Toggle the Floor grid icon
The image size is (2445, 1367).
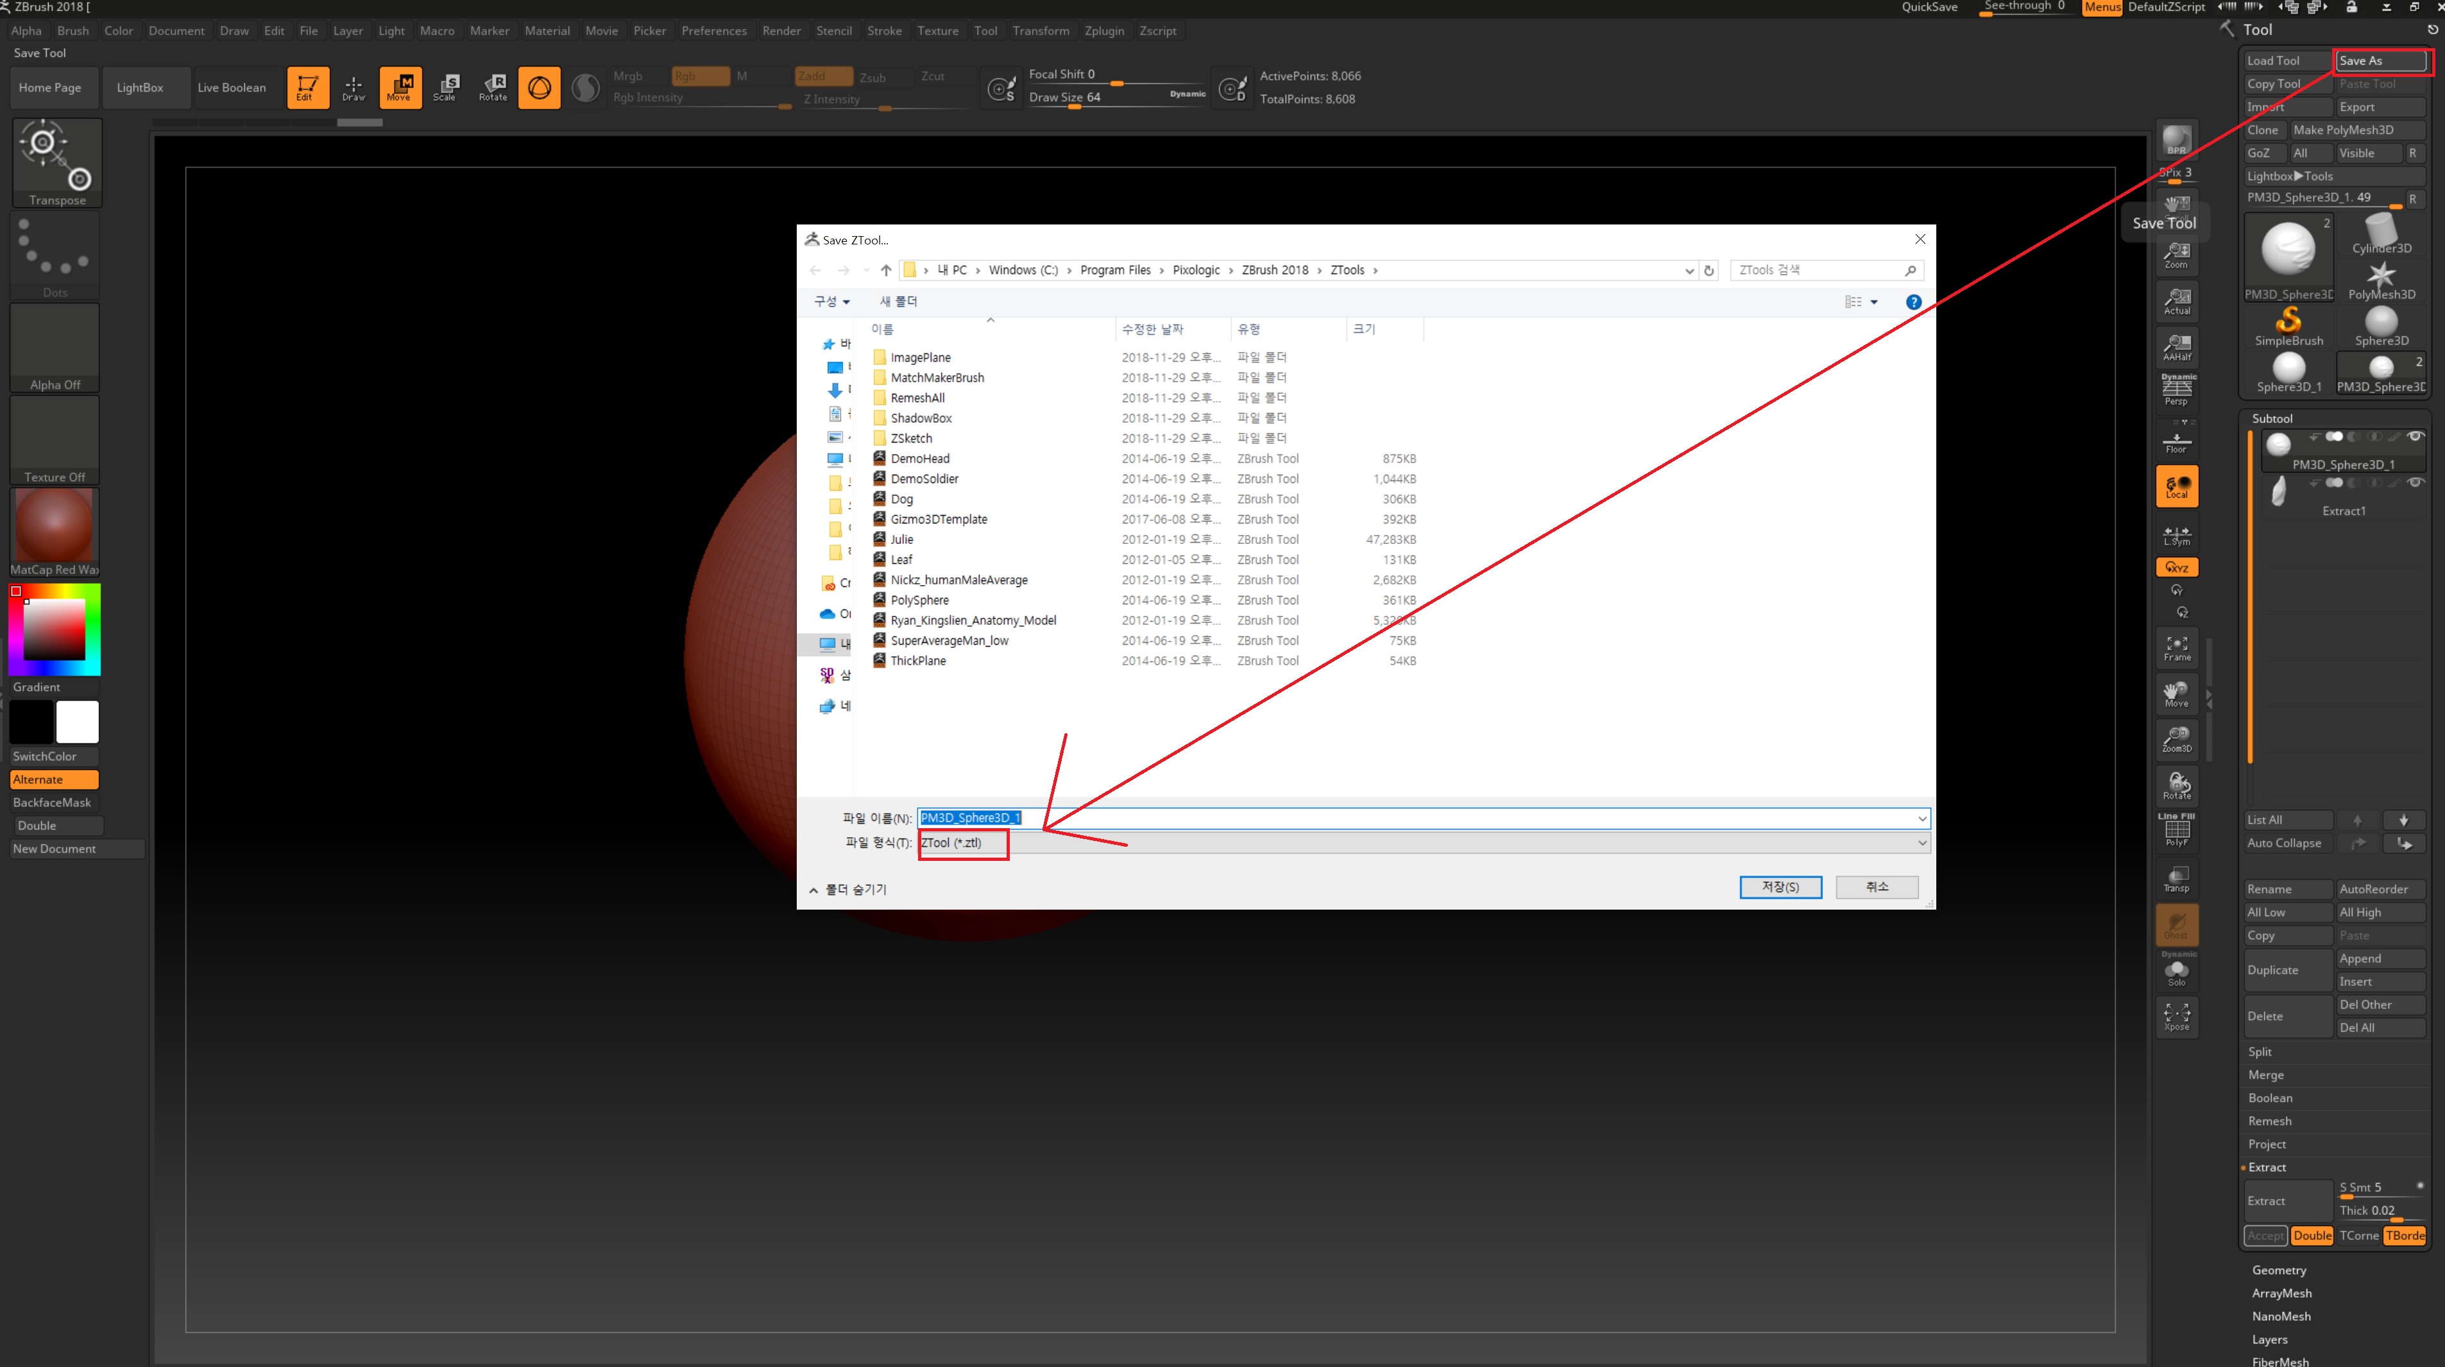[2176, 441]
